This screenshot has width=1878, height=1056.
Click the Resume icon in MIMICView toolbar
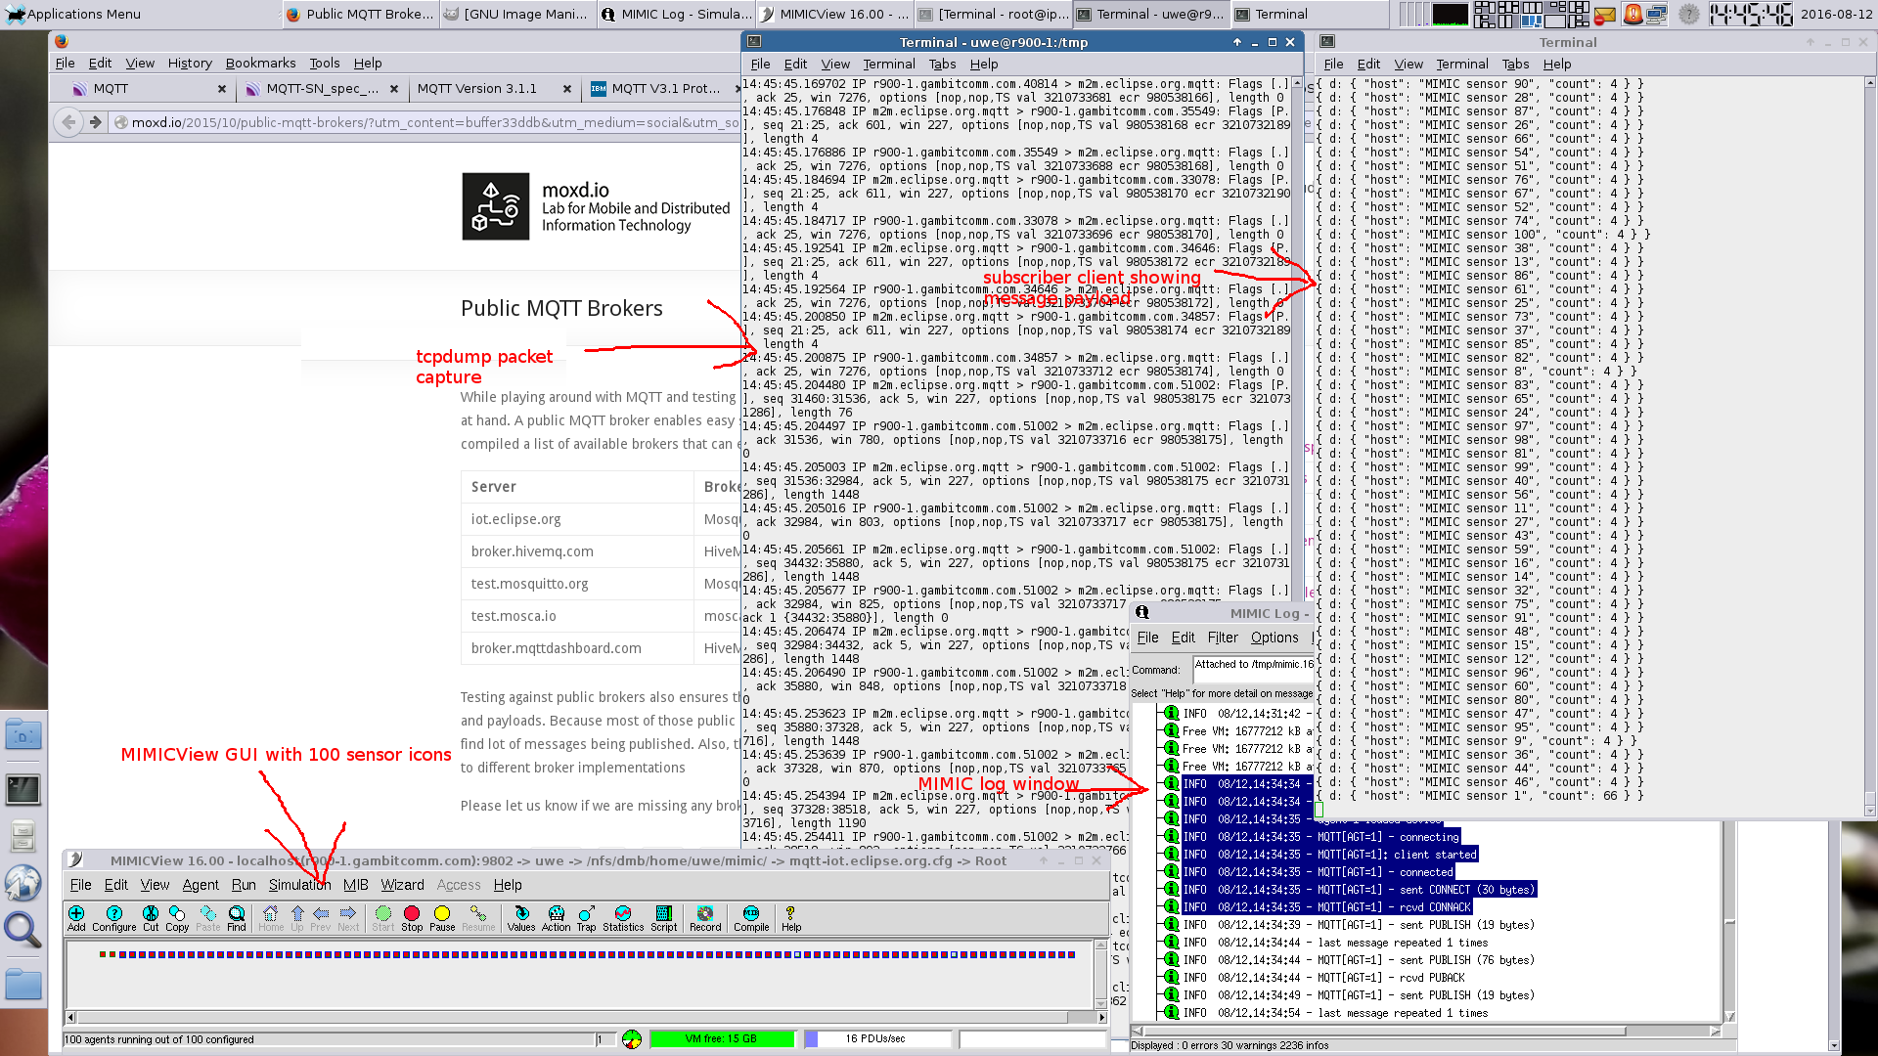pos(478,918)
